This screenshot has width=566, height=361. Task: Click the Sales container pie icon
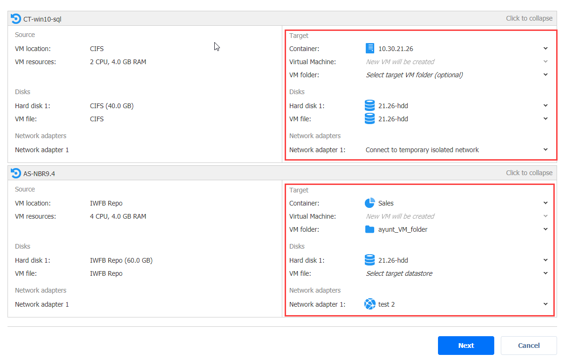coord(370,203)
